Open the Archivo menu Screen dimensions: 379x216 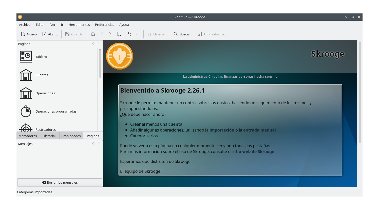click(x=25, y=25)
